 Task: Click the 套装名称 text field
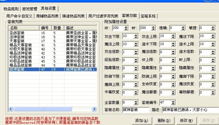[136, 110]
